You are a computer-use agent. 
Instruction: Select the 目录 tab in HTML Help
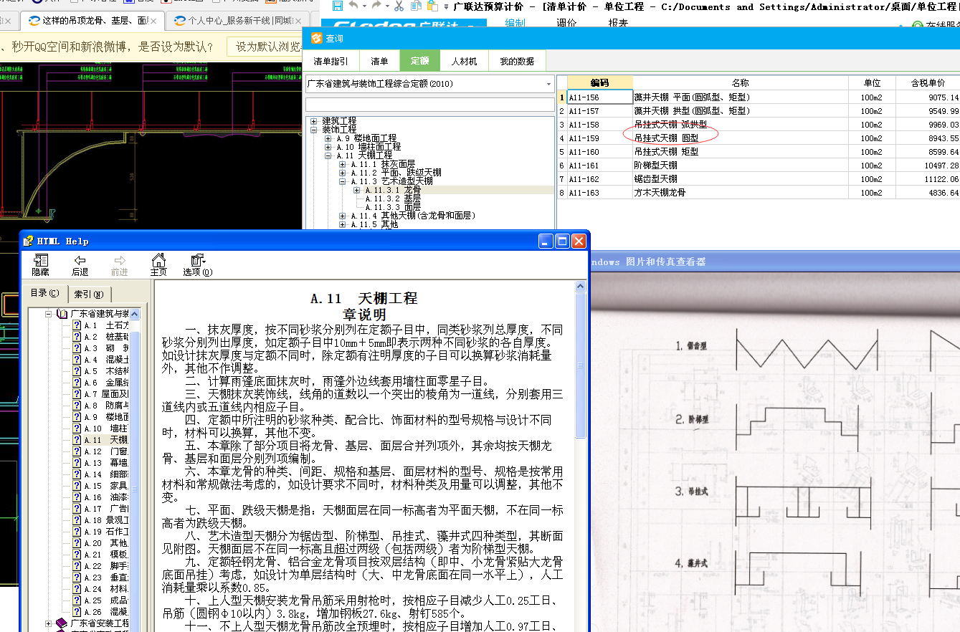(44, 292)
